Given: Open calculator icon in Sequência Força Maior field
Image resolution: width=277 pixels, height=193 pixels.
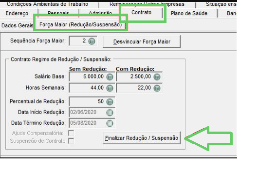Looking at the screenshot, I should pos(92,41).
